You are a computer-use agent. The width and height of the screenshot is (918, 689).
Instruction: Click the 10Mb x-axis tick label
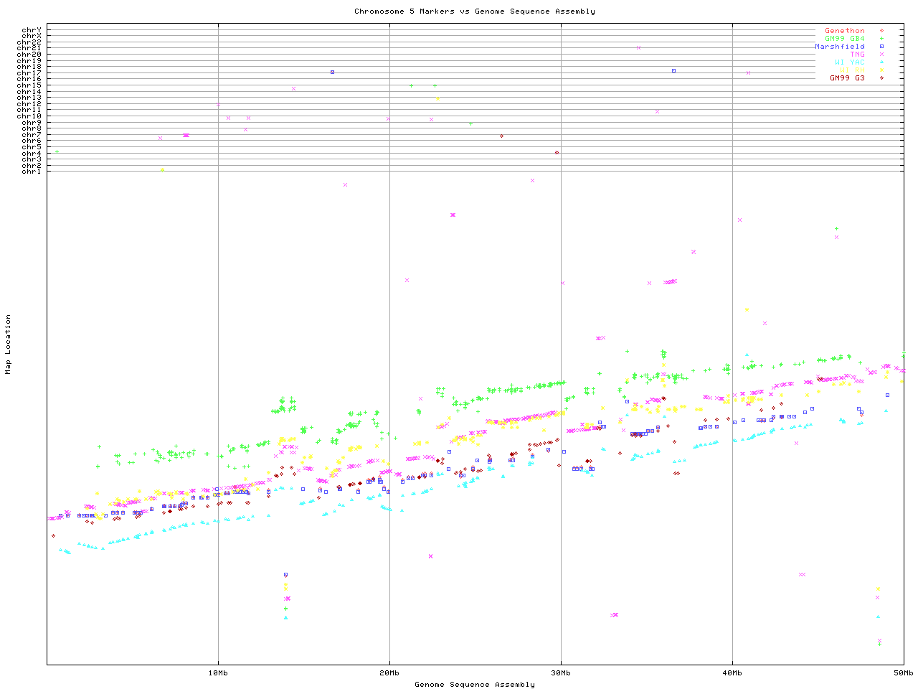tap(218, 672)
